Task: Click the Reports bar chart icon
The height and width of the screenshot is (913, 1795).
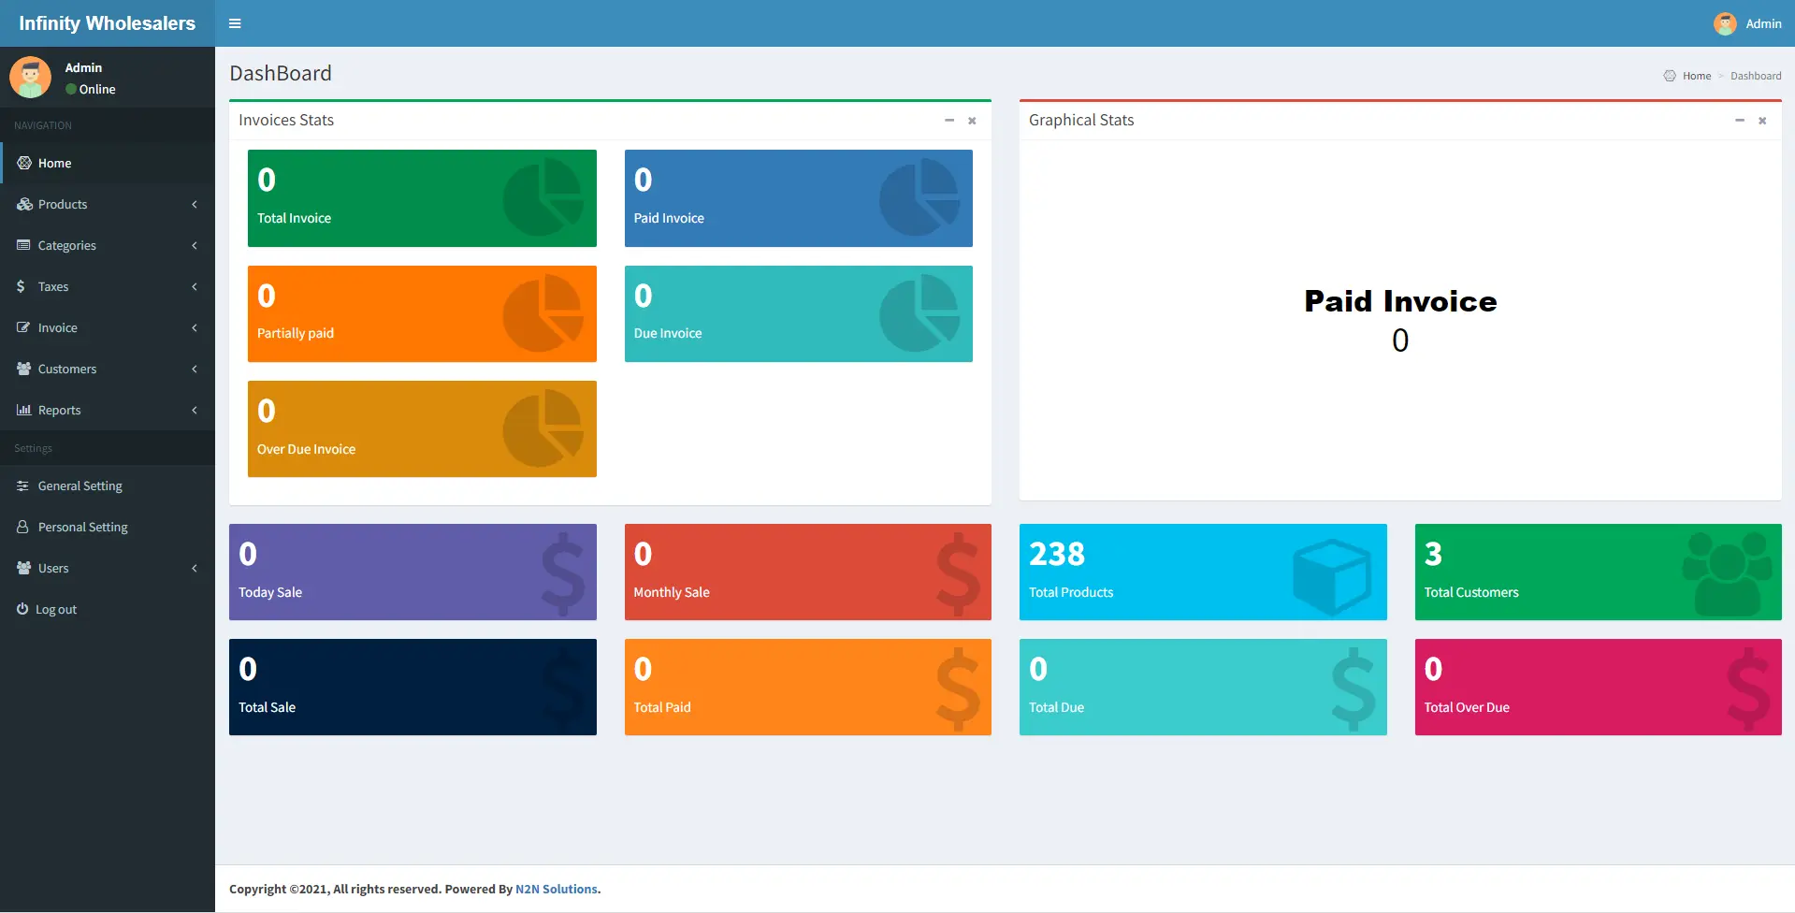Action: 23,410
